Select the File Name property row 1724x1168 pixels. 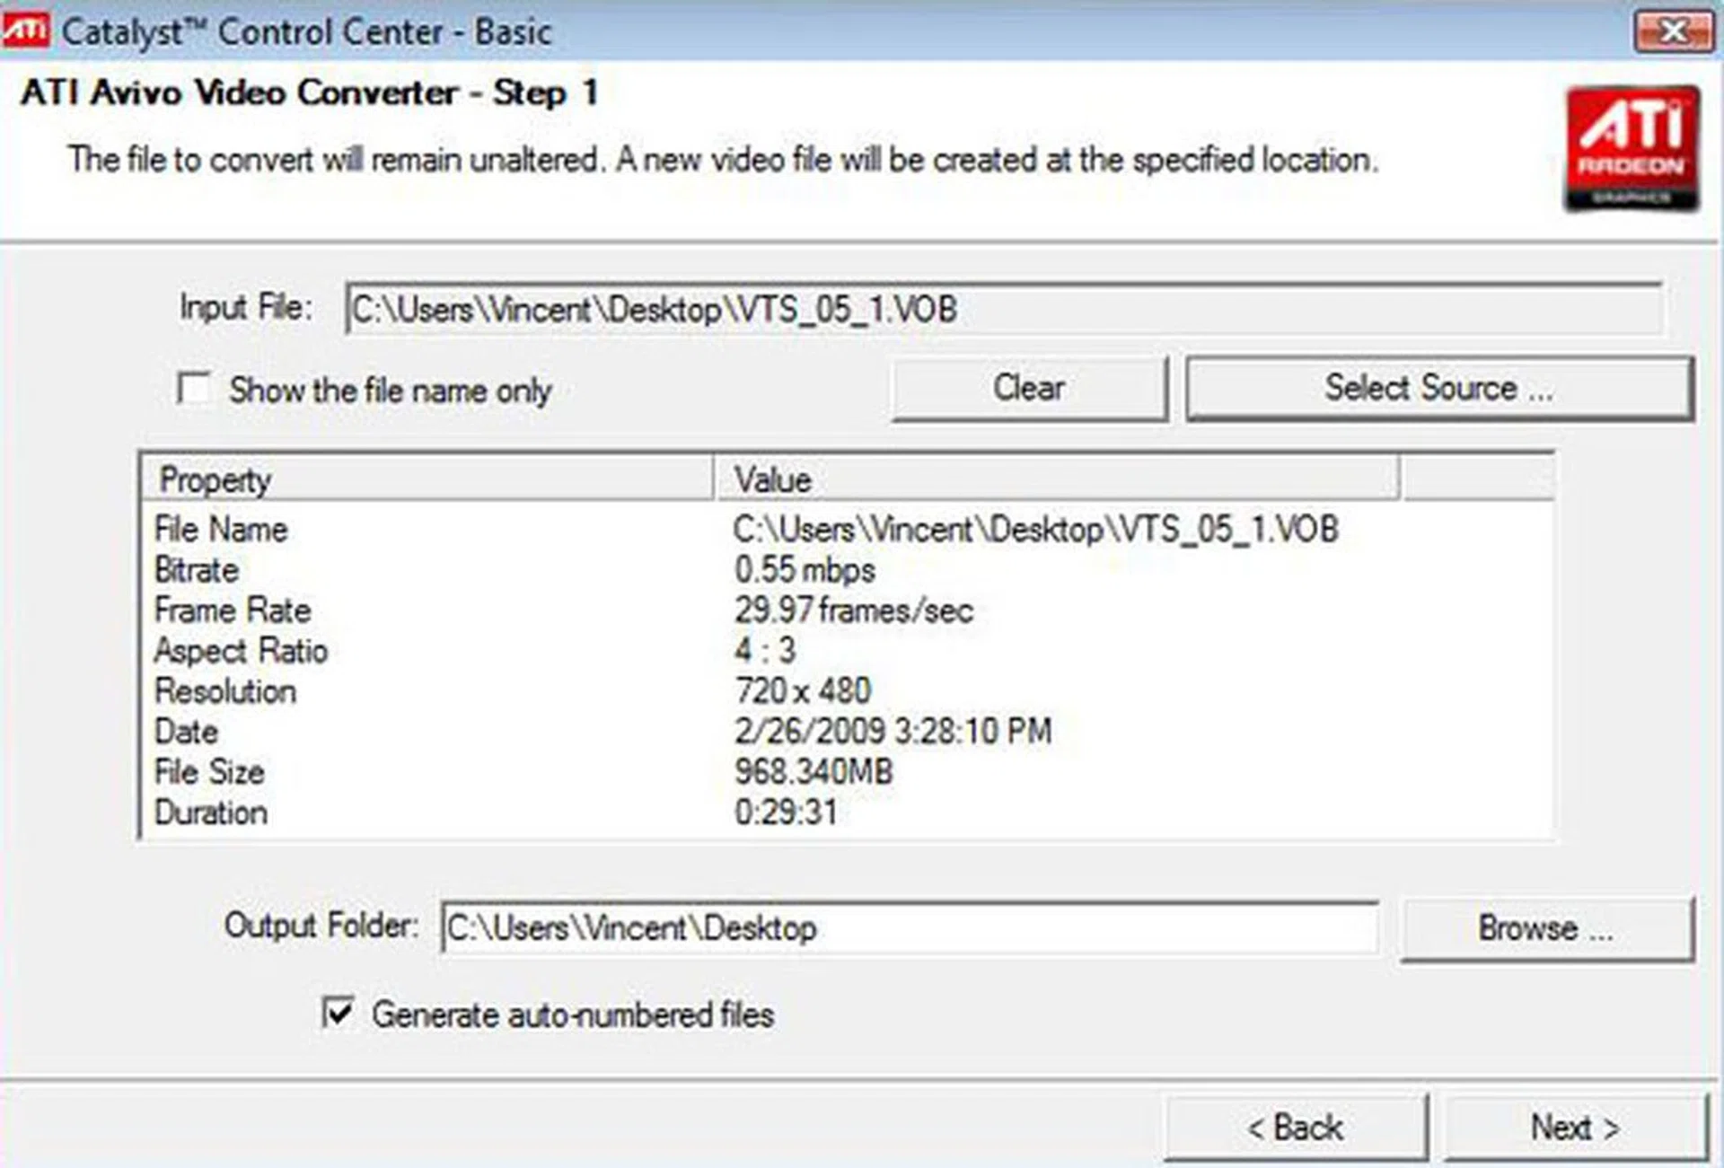click(847, 529)
